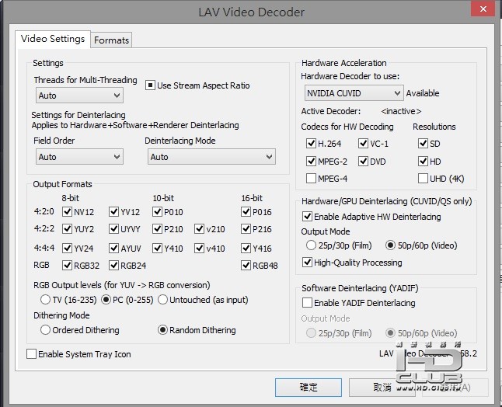
Task: Switch to the Formats tab
Action: click(111, 40)
